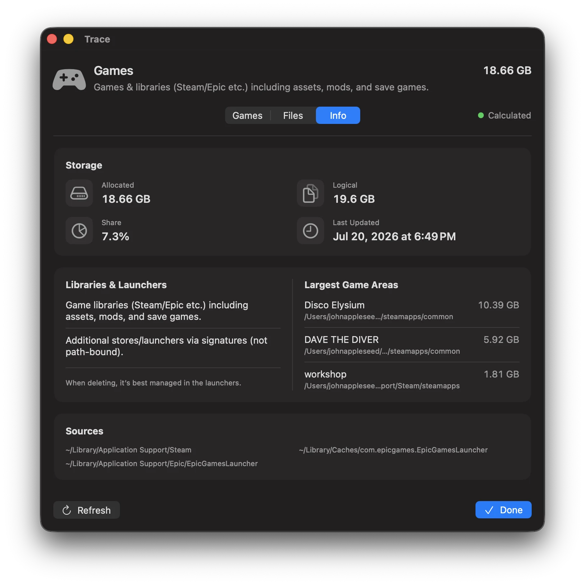Click the Libraries & Launchers heading
Viewport: 585px width, 585px height.
[116, 285]
